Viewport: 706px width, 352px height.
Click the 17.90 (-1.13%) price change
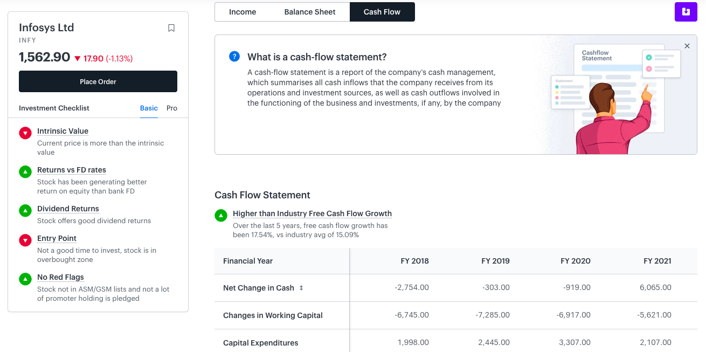[x=103, y=58]
